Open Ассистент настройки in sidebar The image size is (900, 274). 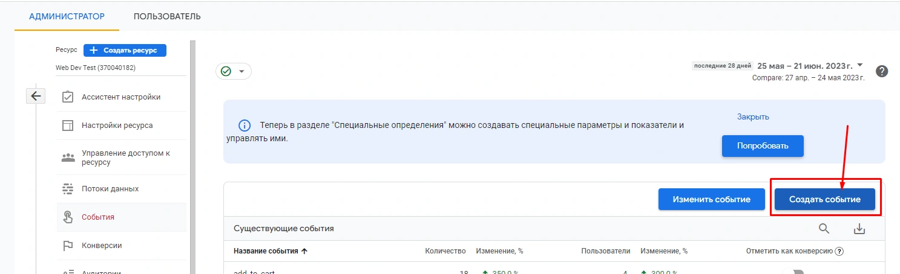click(x=121, y=97)
